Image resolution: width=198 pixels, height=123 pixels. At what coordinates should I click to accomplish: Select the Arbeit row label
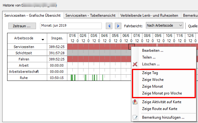coord(24,65)
